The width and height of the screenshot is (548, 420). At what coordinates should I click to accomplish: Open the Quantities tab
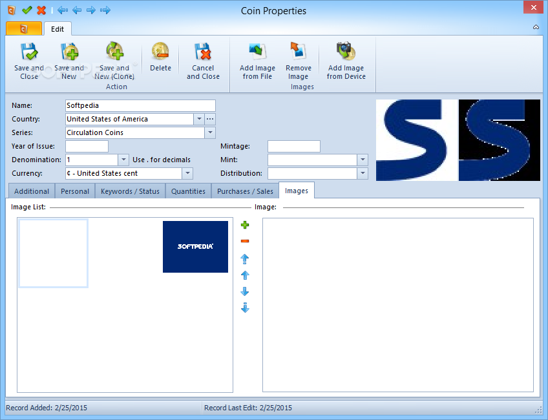tap(188, 191)
